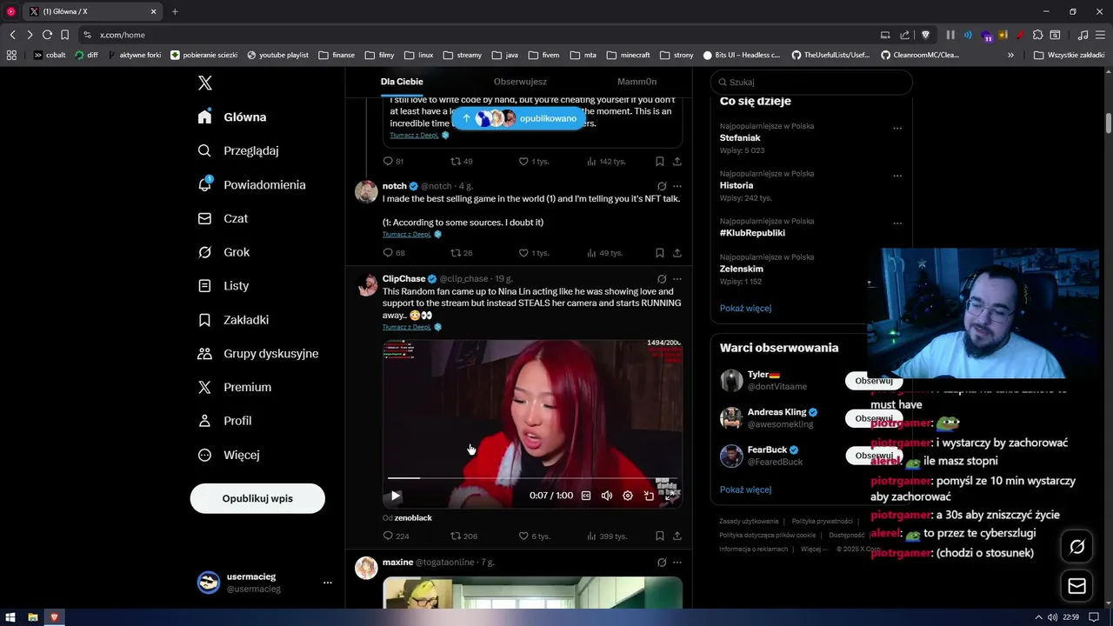Viewport: 1113px width, 626px height.
Task: Open more options on notch's post
Action: pos(676,186)
